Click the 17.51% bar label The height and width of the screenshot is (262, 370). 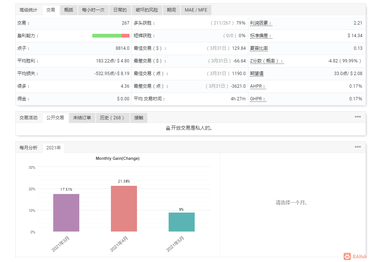pyautogui.click(x=66, y=190)
